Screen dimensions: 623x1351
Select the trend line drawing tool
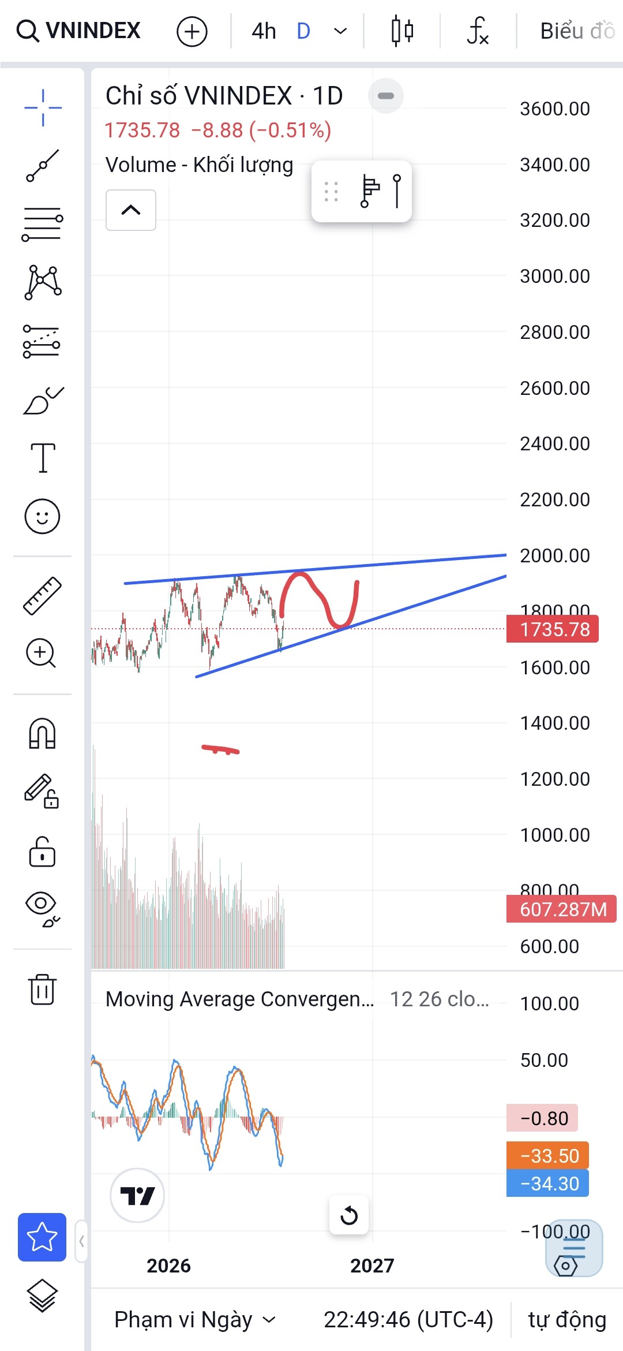[43, 166]
